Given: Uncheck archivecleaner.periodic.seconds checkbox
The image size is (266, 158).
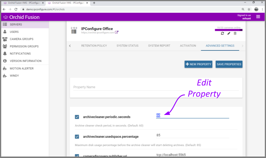Looking at the screenshot, I should [x=77, y=117].
